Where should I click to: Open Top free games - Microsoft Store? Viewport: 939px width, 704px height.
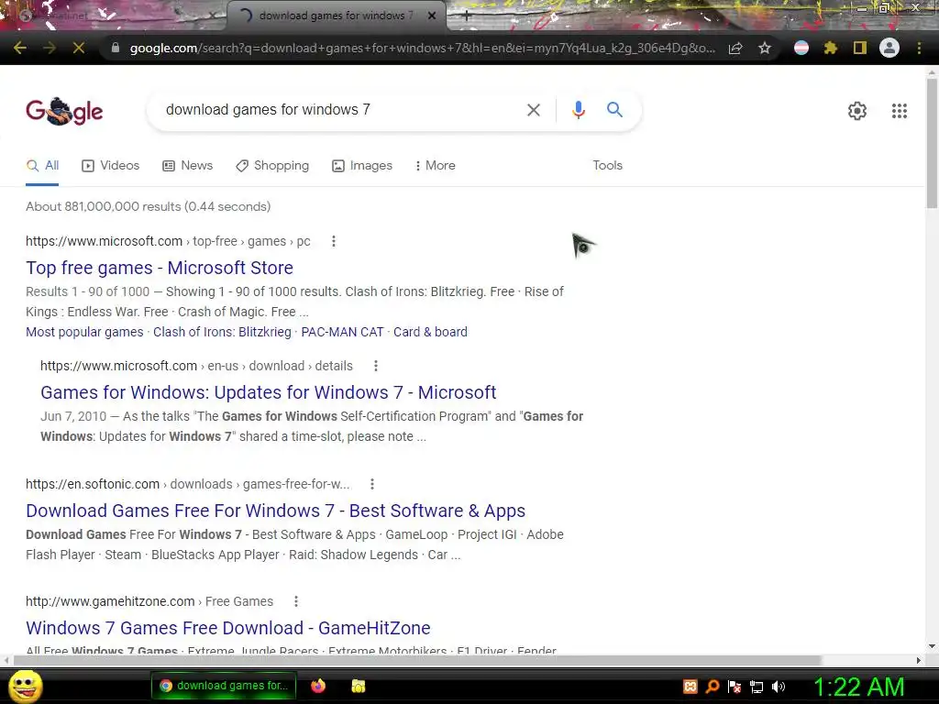(160, 268)
